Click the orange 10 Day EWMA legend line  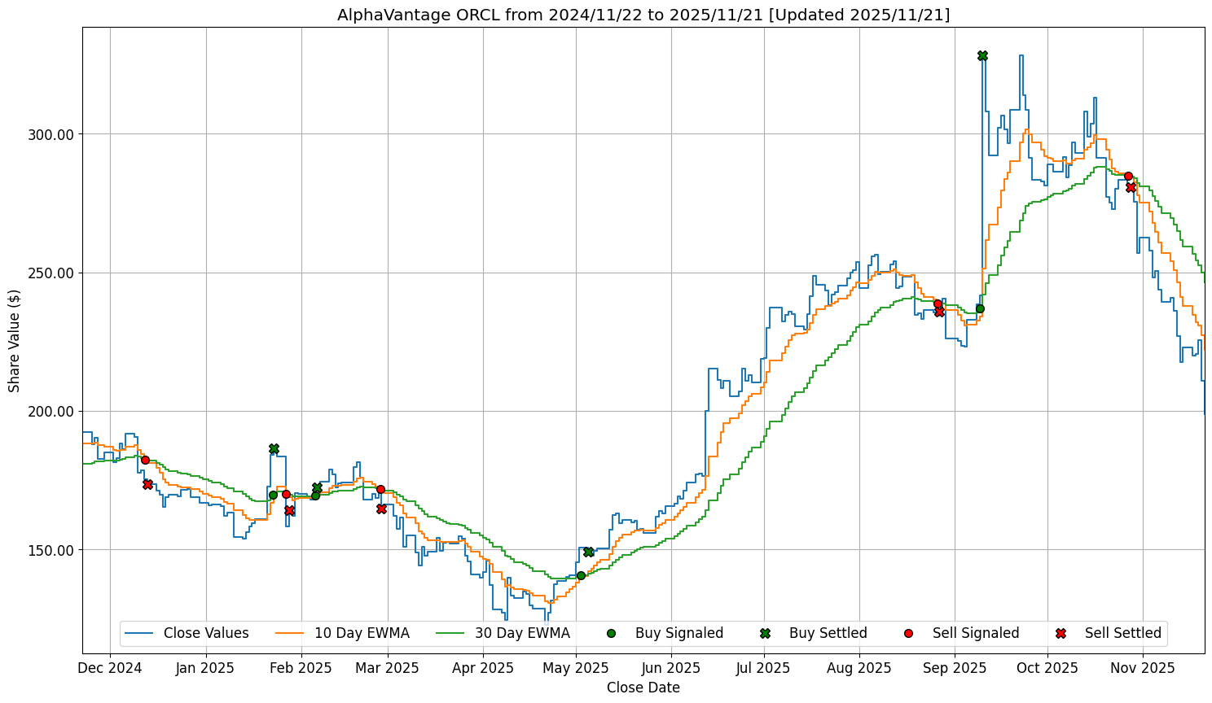pyautogui.click(x=291, y=633)
